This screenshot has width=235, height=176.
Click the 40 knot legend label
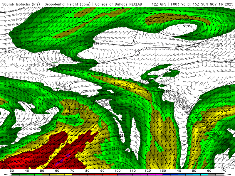point(27,171)
